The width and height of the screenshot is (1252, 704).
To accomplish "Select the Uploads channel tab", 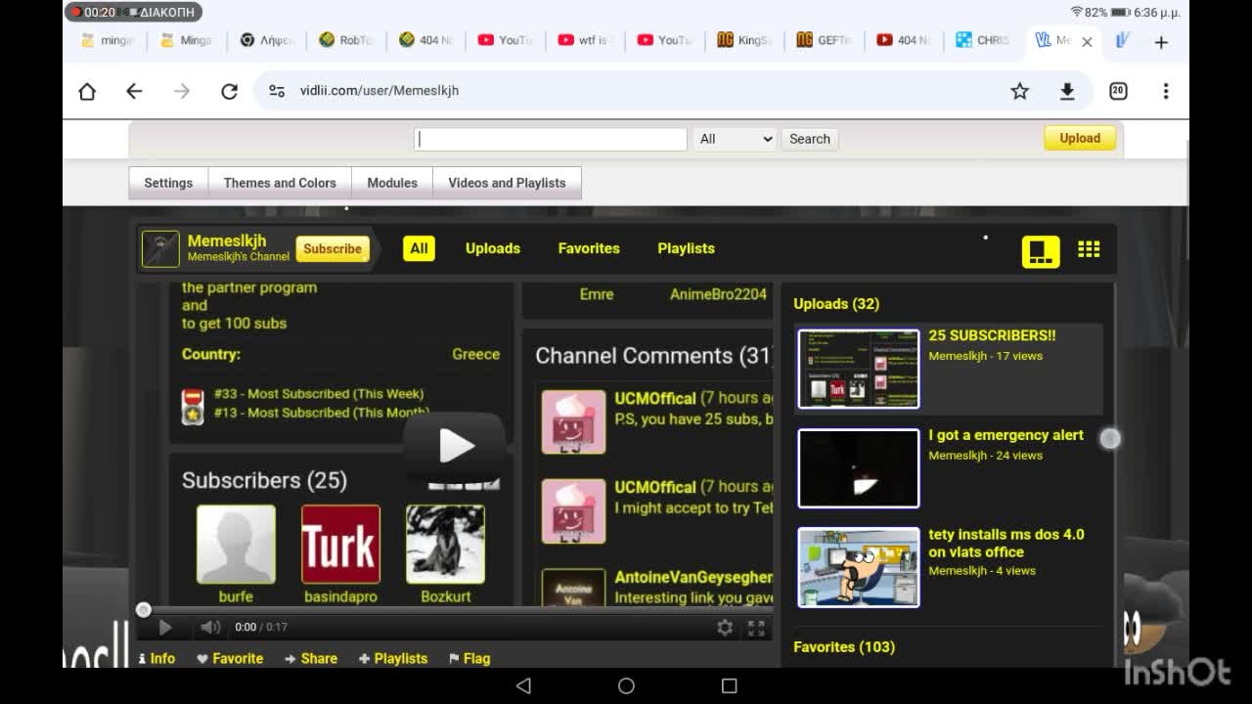I will (x=492, y=248).
